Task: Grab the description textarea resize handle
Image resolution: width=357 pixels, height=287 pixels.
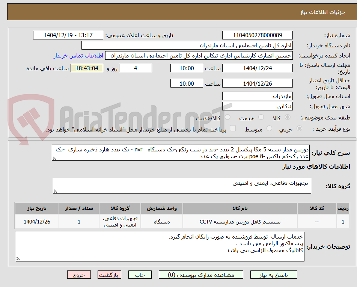Action: [54, 158]
